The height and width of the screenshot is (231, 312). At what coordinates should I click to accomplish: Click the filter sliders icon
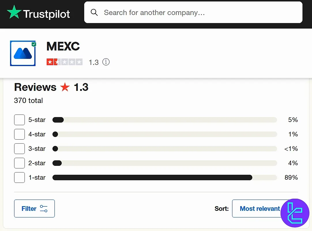point(44,209)
